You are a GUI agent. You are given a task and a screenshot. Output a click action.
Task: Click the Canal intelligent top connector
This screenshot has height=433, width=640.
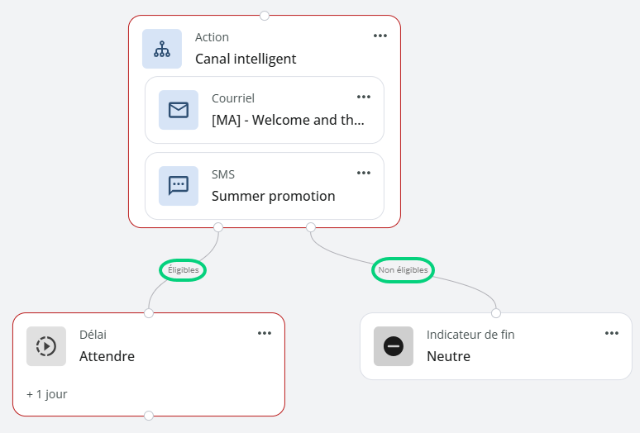click(265, 16)
